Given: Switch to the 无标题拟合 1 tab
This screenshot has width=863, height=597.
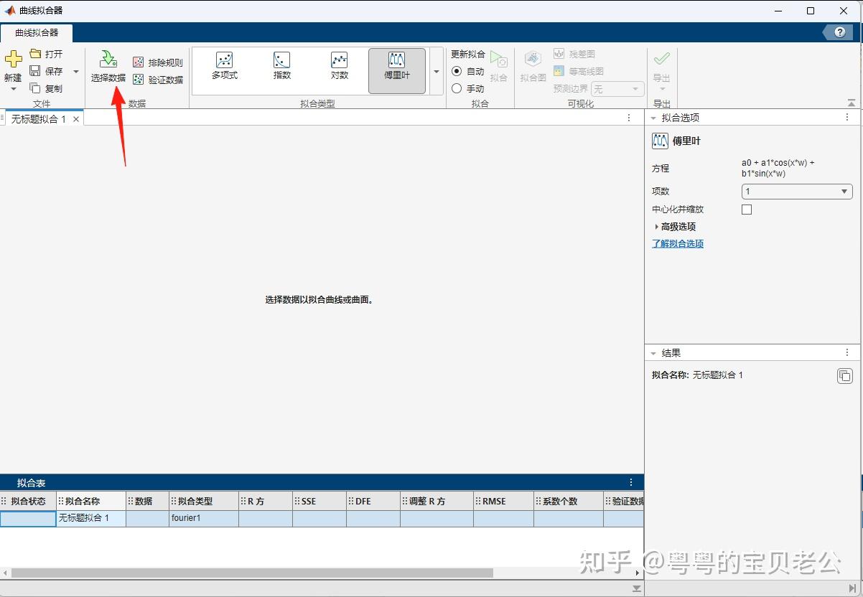Looking at the screenshot, I should pos(39,118).
